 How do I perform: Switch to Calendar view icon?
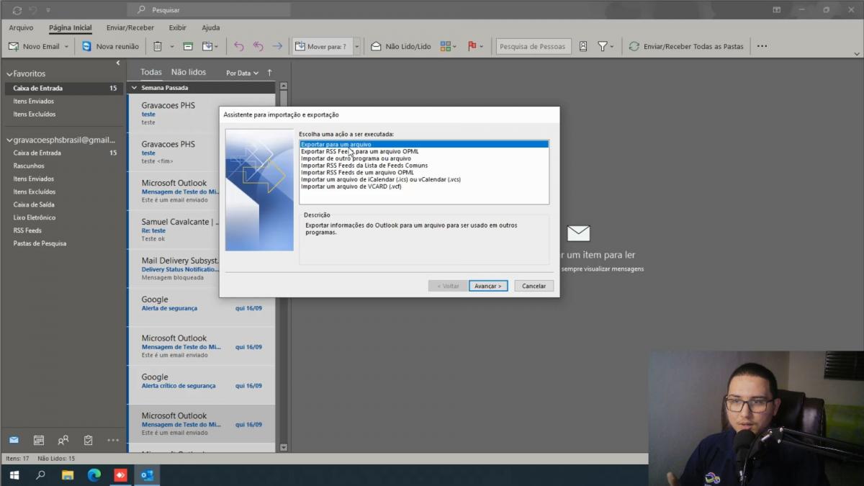click(39, 440)
